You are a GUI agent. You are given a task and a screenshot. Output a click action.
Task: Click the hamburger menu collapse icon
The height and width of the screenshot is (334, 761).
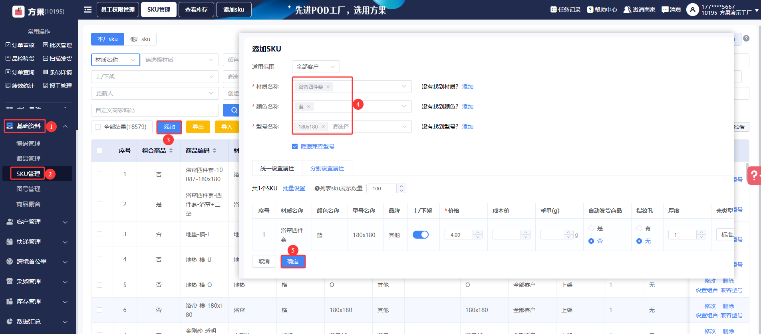pos(88,10)
